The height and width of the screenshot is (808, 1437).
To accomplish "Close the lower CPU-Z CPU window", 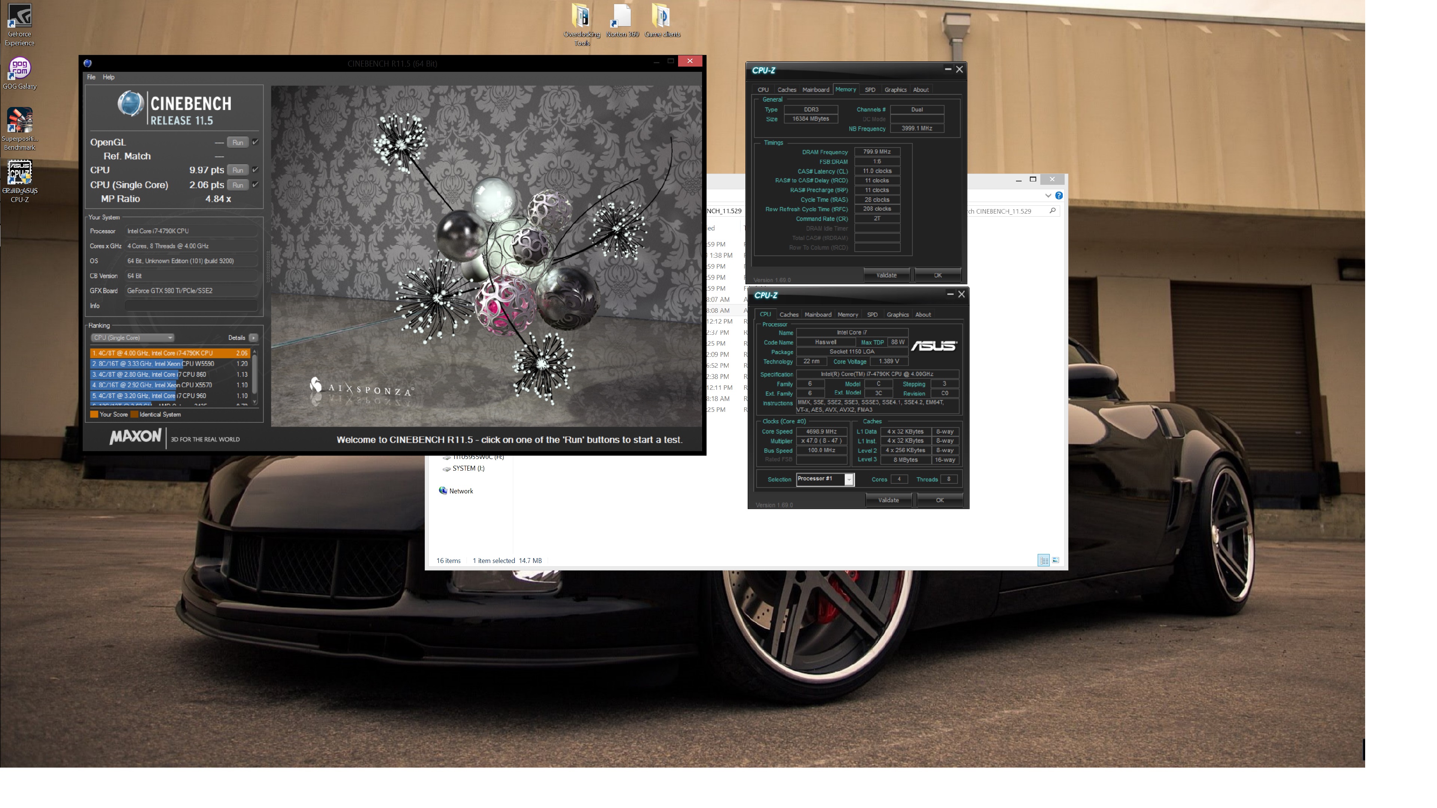I will click(961, 294).
